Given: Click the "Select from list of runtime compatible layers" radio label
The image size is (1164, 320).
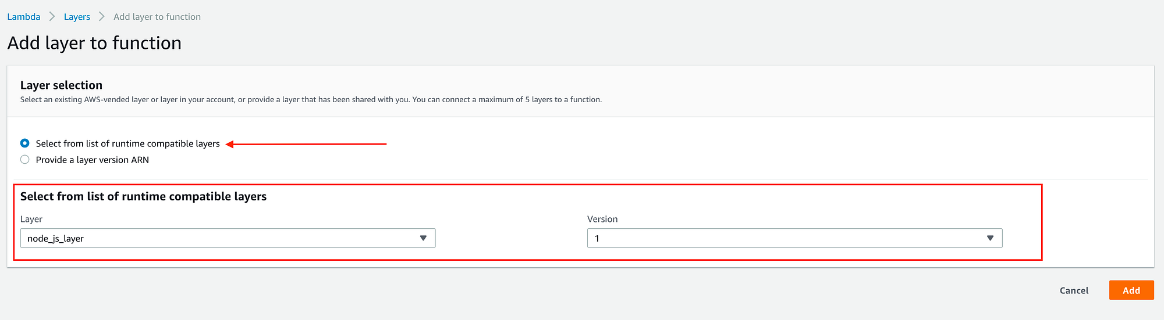Looking at the screenshot, I should pos(127,143).
